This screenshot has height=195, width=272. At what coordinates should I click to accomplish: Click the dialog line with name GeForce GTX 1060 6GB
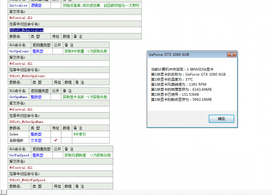click(188, 74)
